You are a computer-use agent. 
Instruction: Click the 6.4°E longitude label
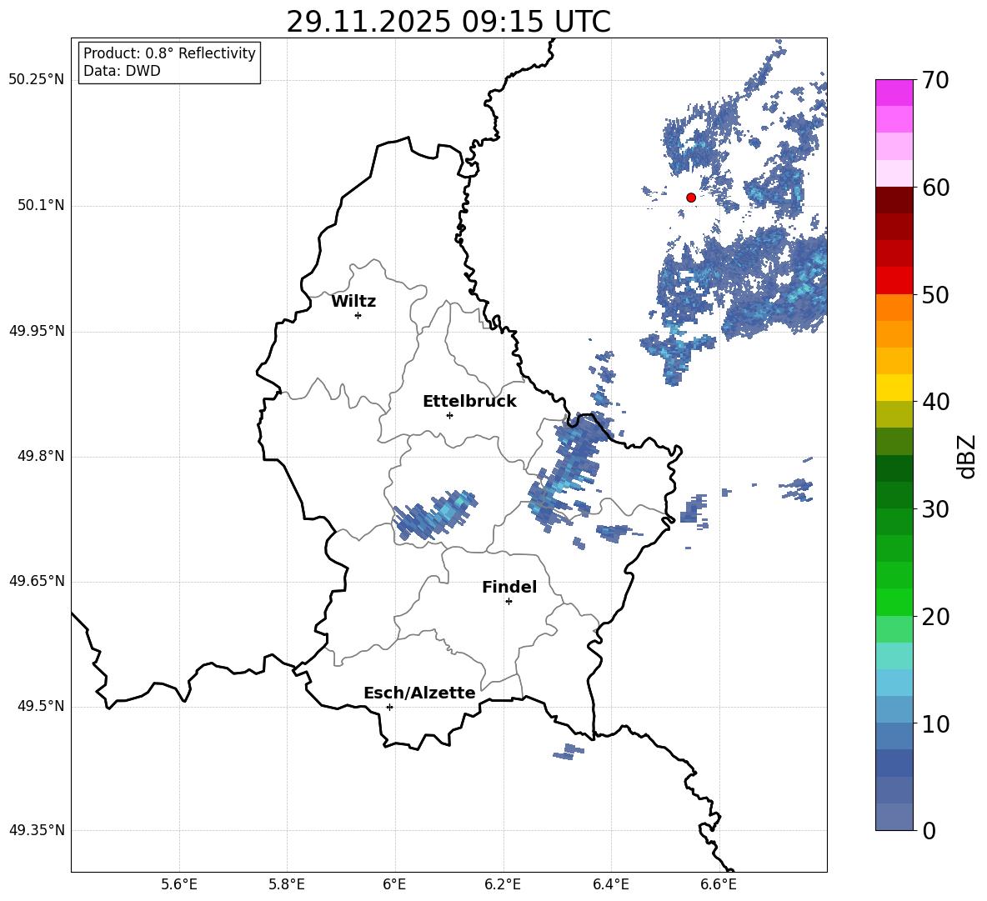610,884
